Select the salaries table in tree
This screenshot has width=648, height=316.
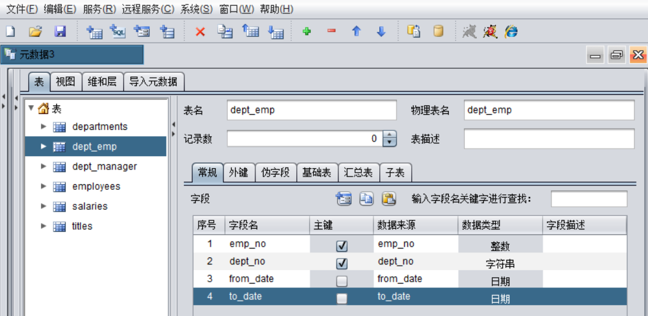(89, 206)
